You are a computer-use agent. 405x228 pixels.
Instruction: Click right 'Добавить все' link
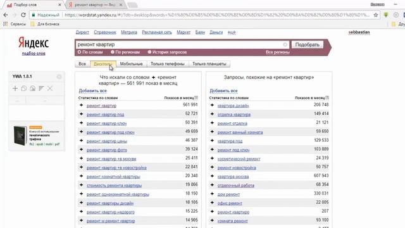coord(223,91)
